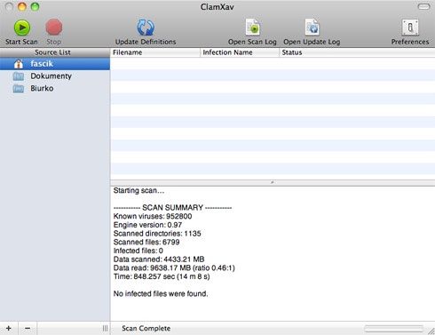
Task: Open the Scan Log icon
Action: click(x=252, y=28)
